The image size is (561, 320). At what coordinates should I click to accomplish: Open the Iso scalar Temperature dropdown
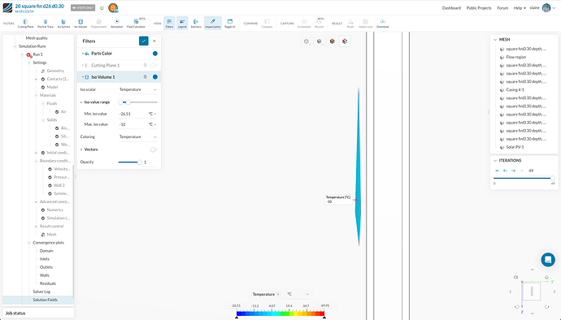point(137,89)
